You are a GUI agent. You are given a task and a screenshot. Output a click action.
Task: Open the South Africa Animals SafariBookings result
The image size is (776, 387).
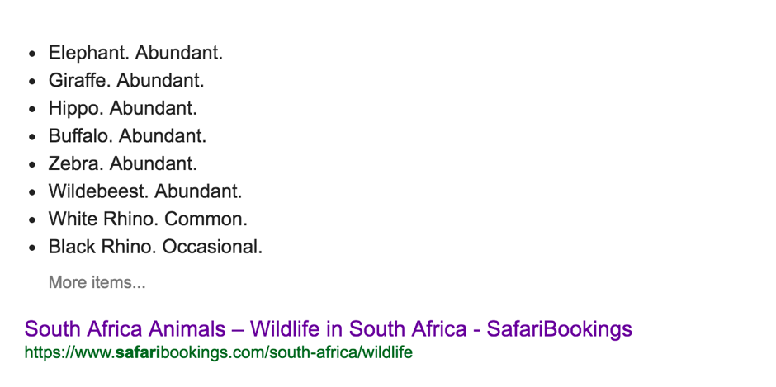coord(328,328)
